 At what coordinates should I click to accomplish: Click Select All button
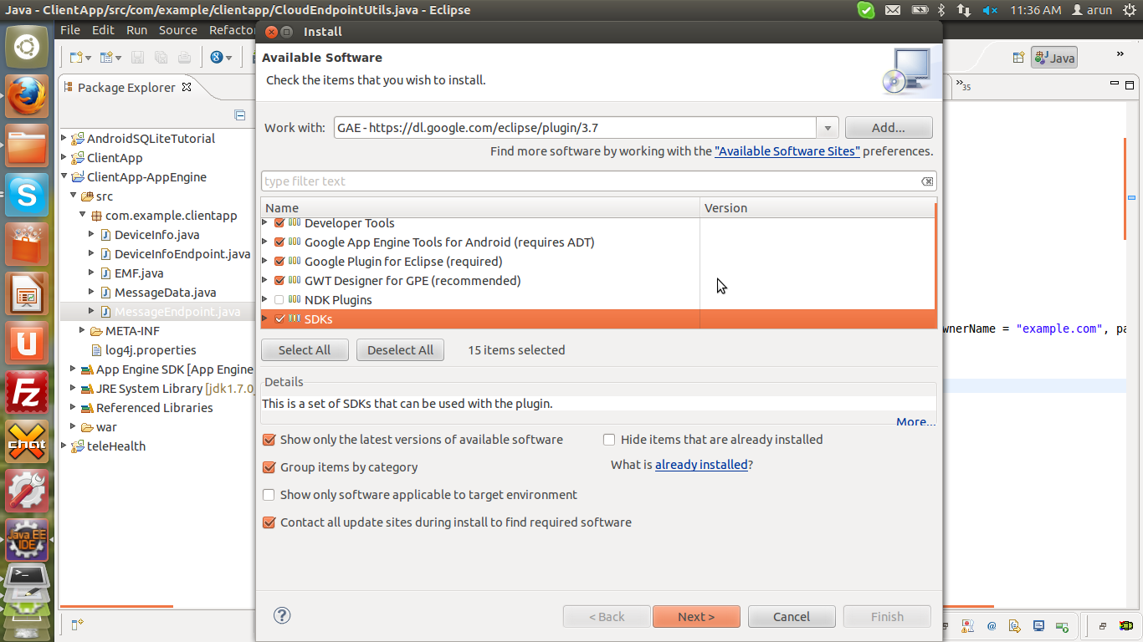[305, 350]
